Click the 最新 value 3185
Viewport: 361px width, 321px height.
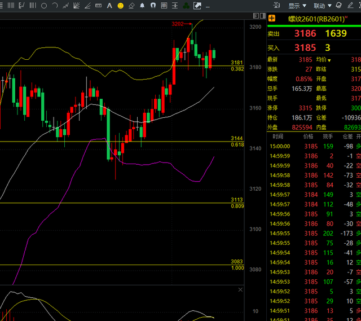306,60
